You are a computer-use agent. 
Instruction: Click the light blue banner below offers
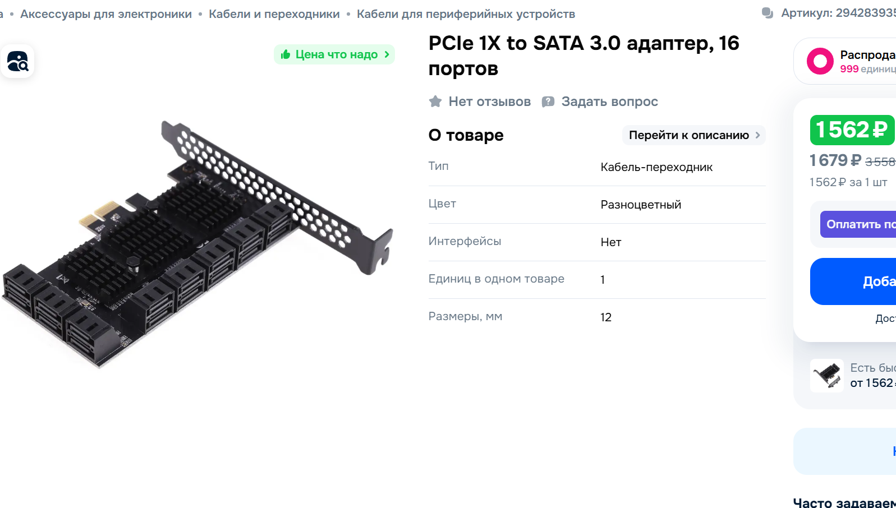pyautogui.click(x=844, y=451)
